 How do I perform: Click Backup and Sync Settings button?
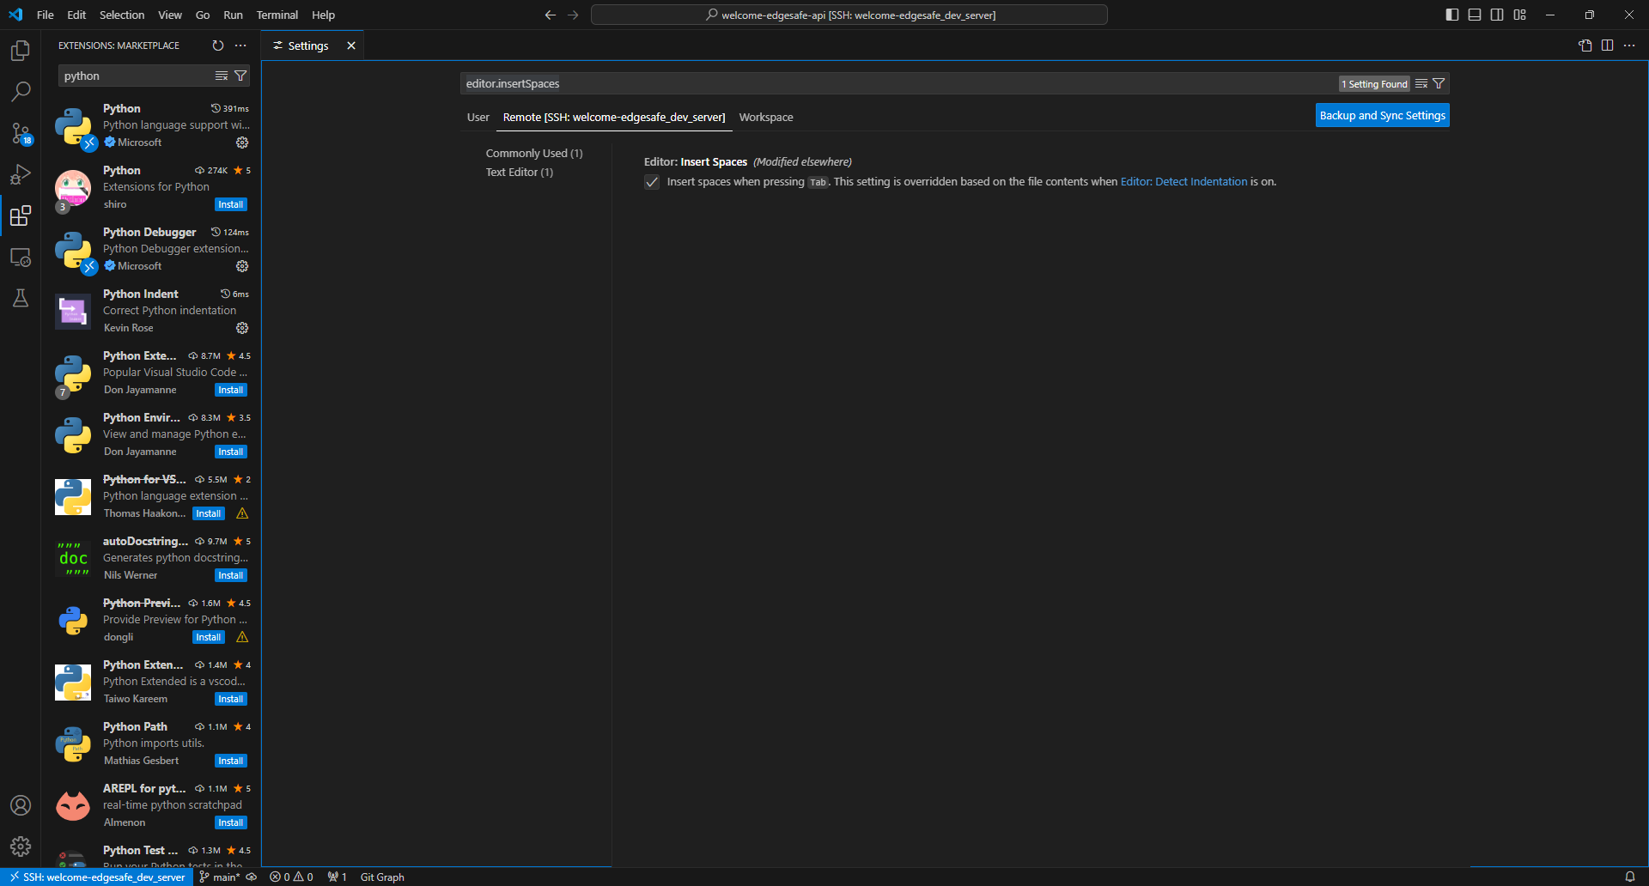pos(1383,115)
